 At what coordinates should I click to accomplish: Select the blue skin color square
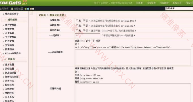(28, 9)
